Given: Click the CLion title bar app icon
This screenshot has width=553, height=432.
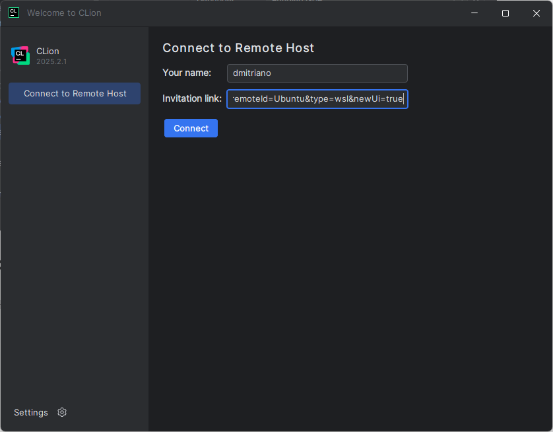Looking at the screenshot, I should [x=14, y=13].
